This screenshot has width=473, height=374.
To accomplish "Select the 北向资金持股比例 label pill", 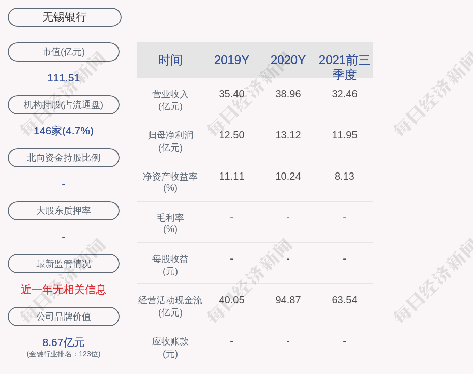I will click(64, 158).
